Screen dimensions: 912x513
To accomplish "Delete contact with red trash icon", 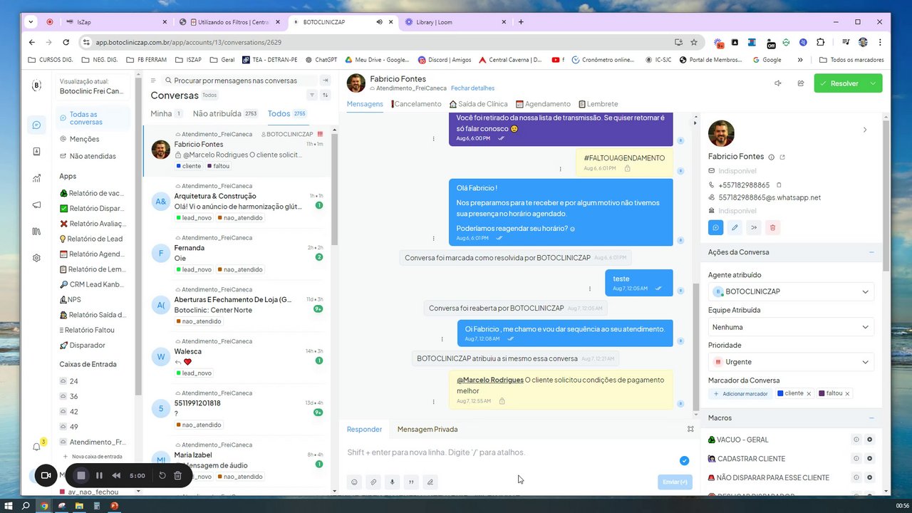I will click(x=772, y=227).
